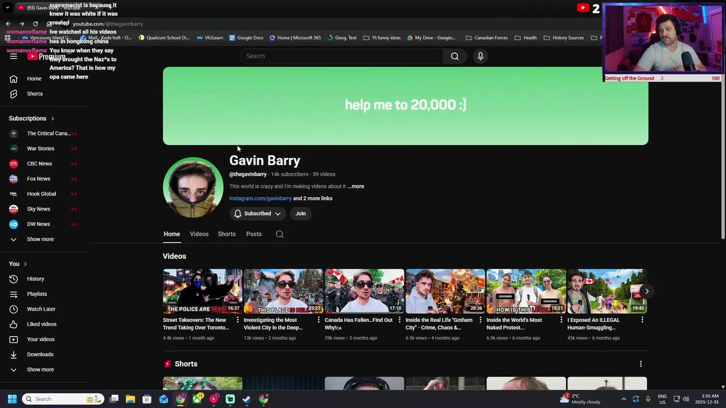Image resolution: width=726 pixels, height=408 pixels.
Task: Open Sky News subscription channel
Action: (x=44, y=209)
